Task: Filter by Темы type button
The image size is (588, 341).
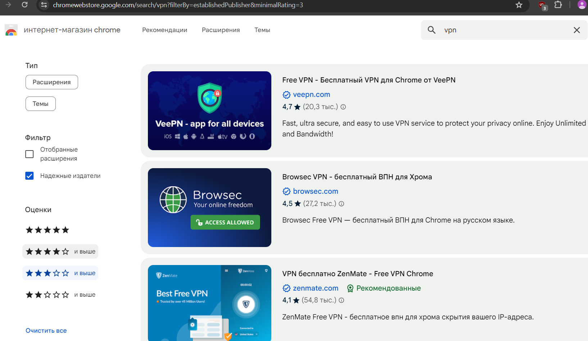Action: coord(41,104)
